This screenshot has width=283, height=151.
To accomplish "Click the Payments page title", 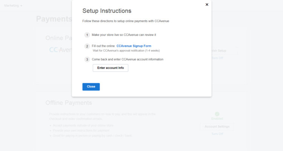I will pos(54,19).
